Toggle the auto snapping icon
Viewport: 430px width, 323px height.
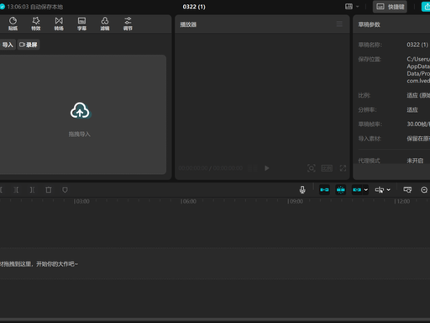coord(341,190)
